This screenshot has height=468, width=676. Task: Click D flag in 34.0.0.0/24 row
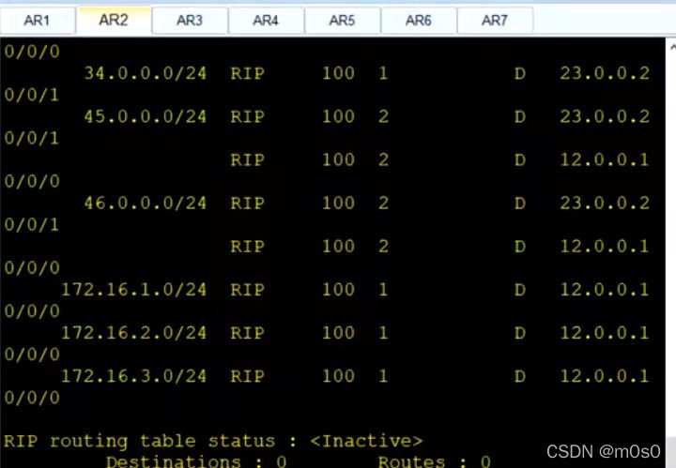pyautogui.click(x=520, y=73)
